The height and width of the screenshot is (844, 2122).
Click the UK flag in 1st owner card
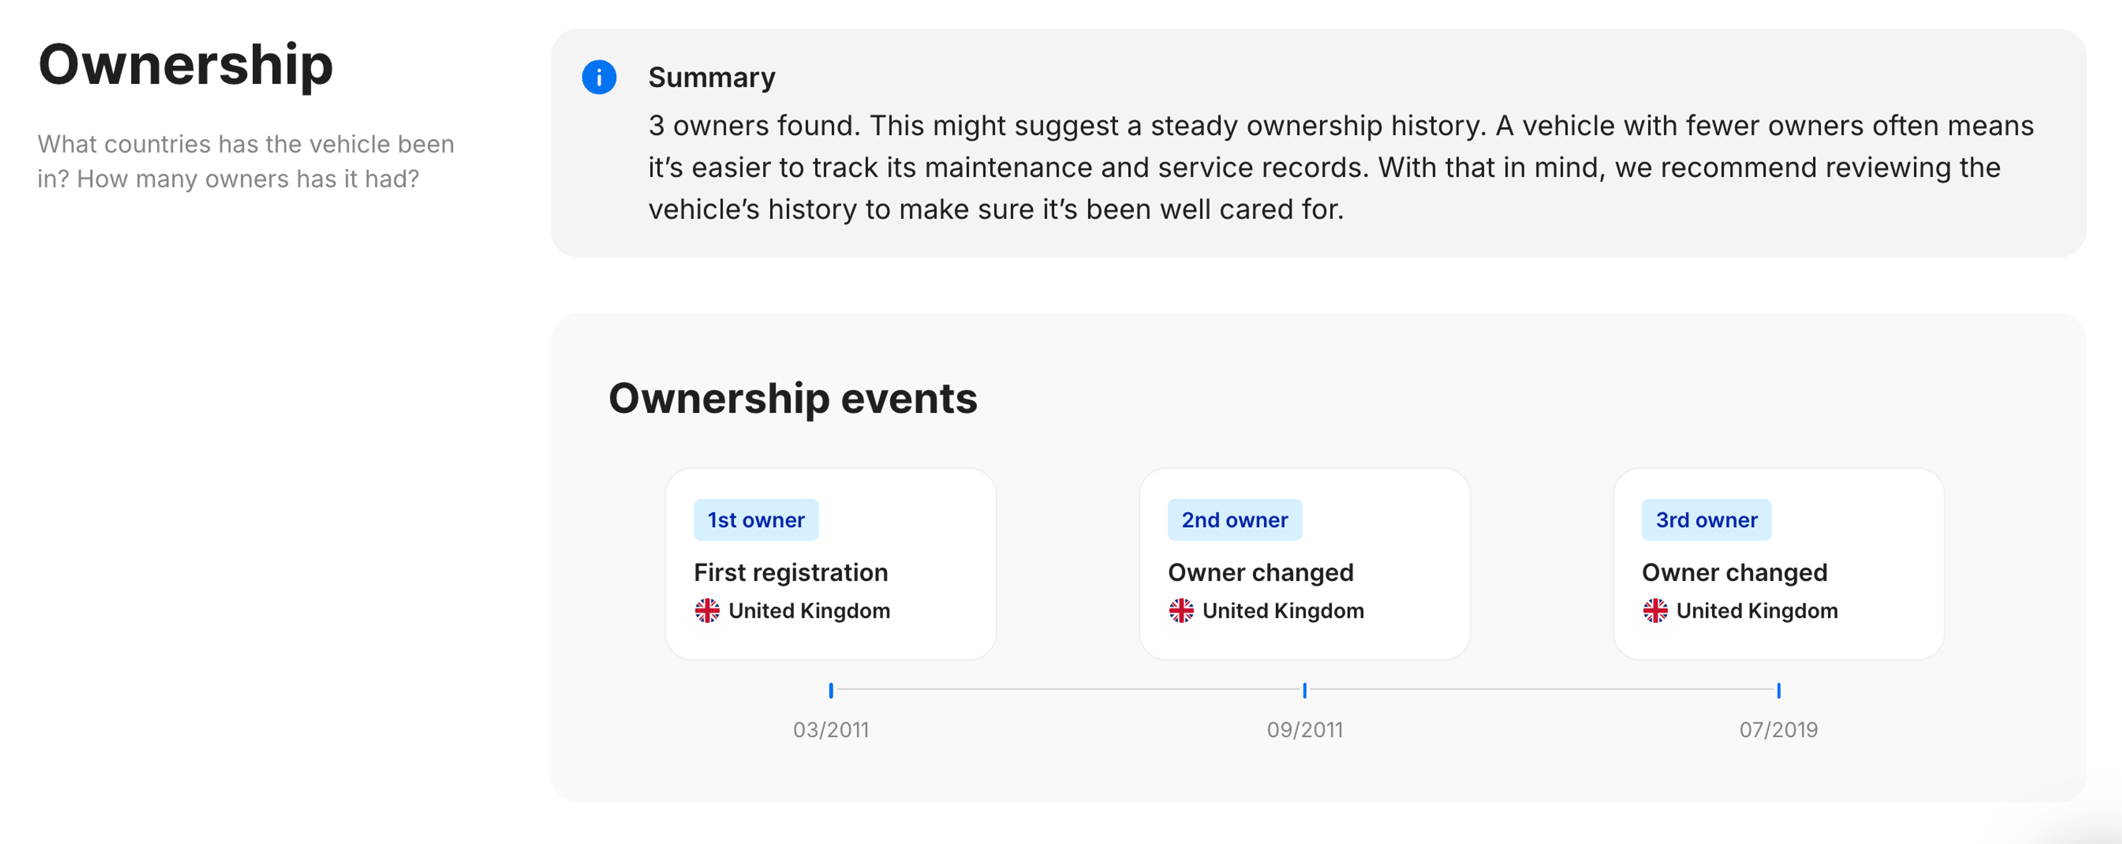(x=707, y=611)
